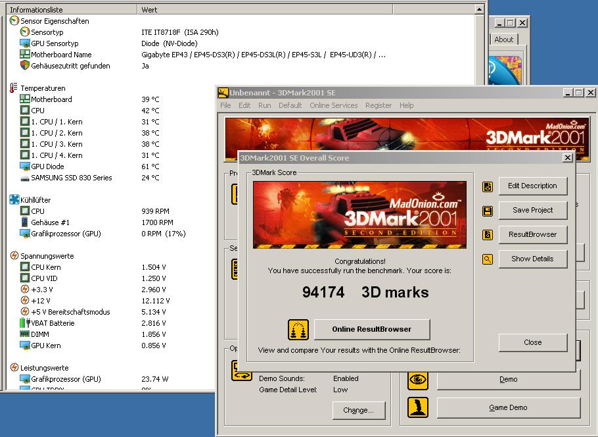Click the DIMM memory module icon
The image size is (598, 437).
click(25, 334)
